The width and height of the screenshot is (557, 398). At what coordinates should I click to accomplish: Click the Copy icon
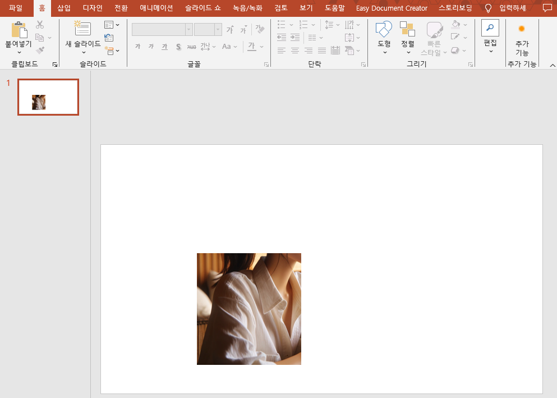tap(40, 37)
